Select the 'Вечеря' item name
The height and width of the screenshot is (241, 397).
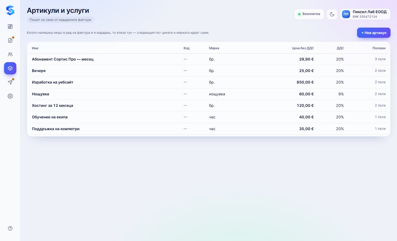pyautogui.click(x=39, y=71)
